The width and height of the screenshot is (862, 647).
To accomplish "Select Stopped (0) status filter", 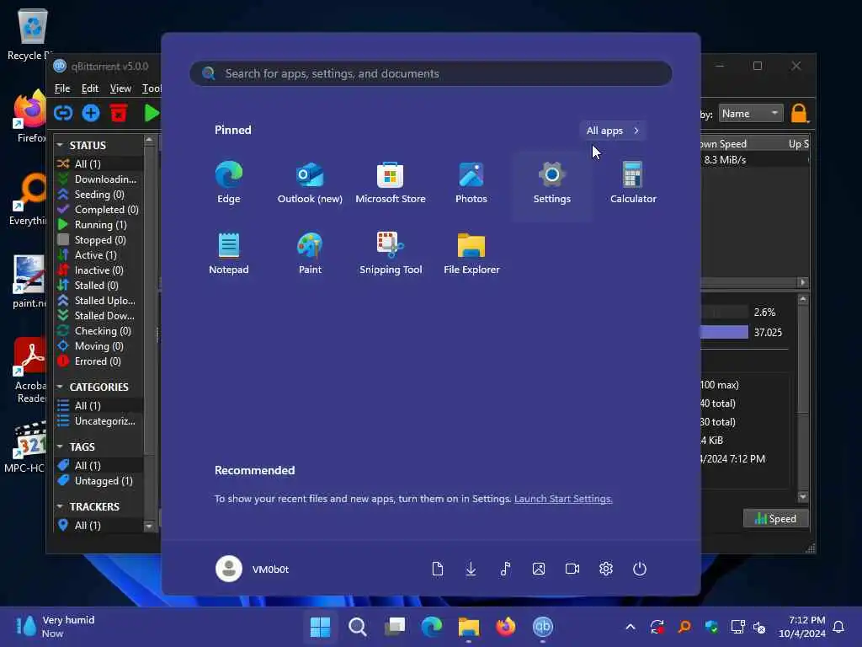I will [x=99, y=240].
